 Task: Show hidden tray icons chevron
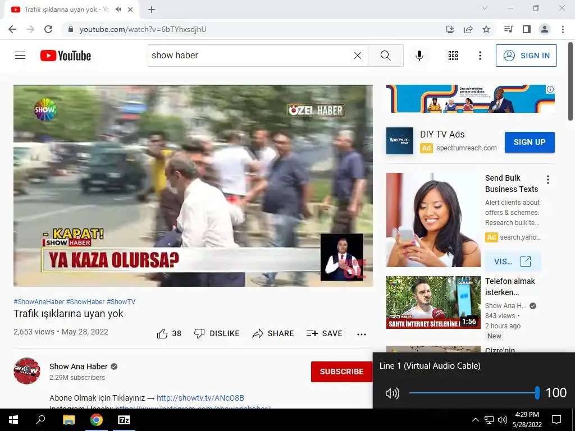475,420
